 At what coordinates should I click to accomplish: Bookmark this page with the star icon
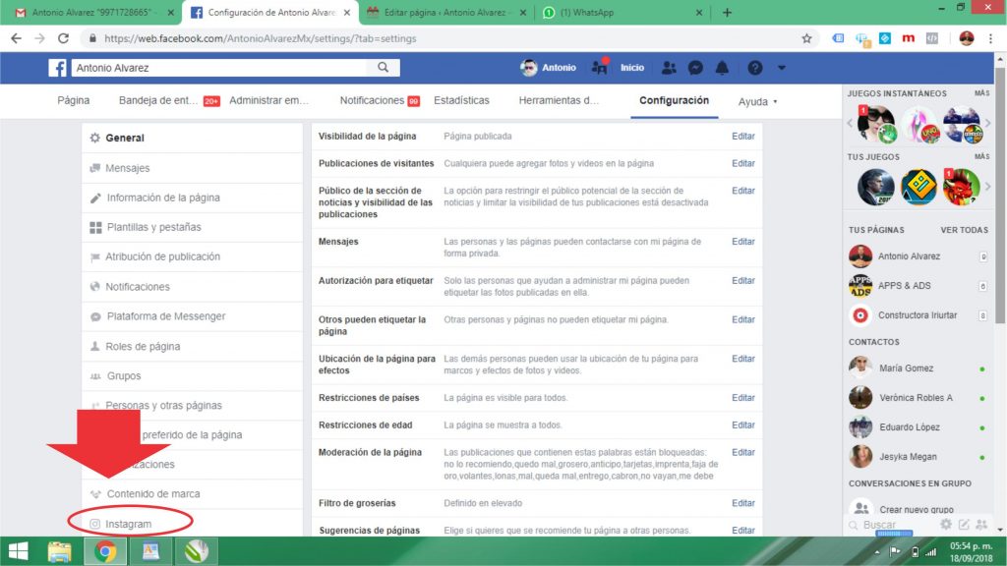click(806, 38)
